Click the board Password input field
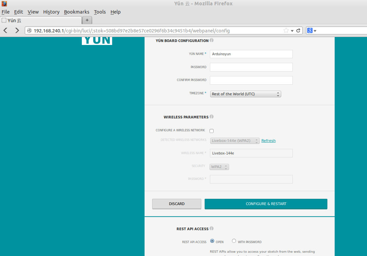 251,67
